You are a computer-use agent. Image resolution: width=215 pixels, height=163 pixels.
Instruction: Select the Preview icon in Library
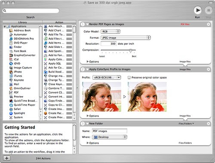pos(11,97)
